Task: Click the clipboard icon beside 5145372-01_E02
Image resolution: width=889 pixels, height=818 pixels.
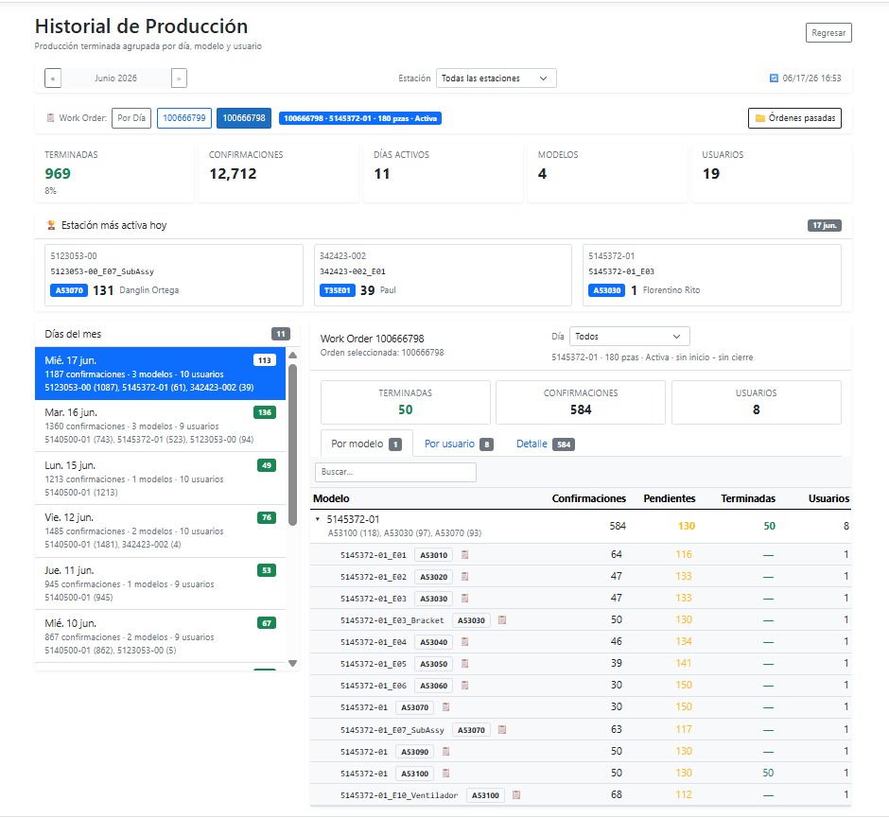Action: pos(465,577)
